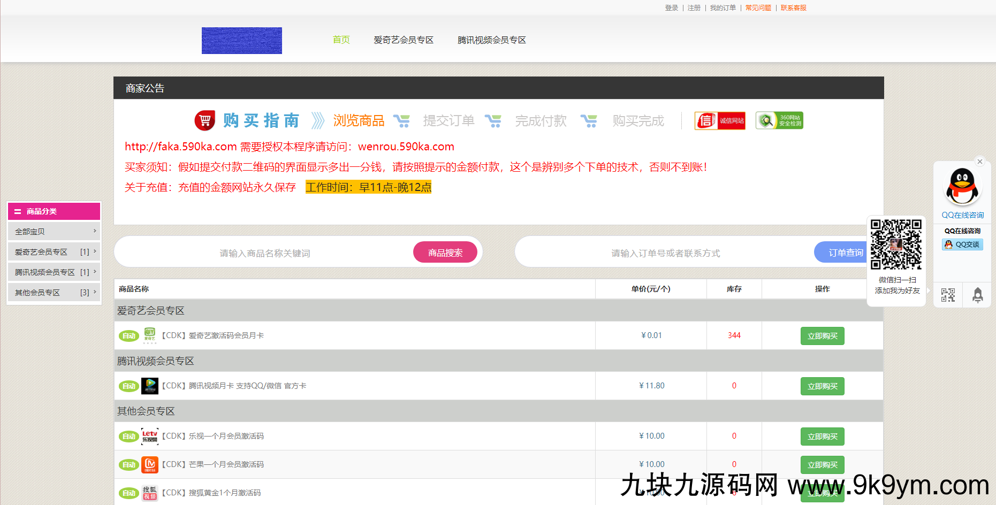
Task: Open the 首页 navigation tab
Action: coord(341,40)
